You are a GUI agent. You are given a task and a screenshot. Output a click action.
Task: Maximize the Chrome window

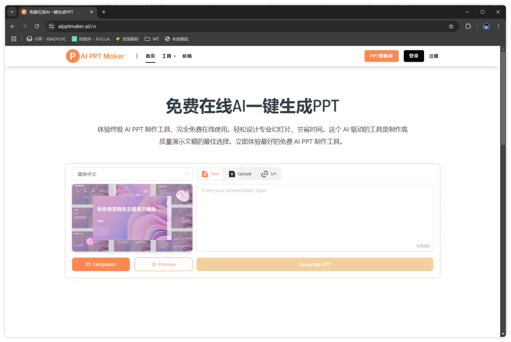point(483,12)
